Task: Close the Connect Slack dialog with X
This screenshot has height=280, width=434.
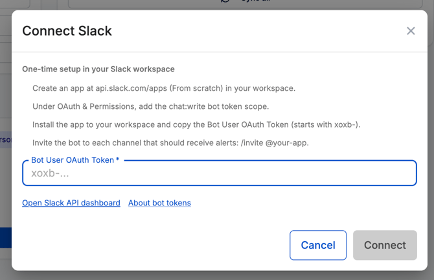Action: [x=411, y=30]
